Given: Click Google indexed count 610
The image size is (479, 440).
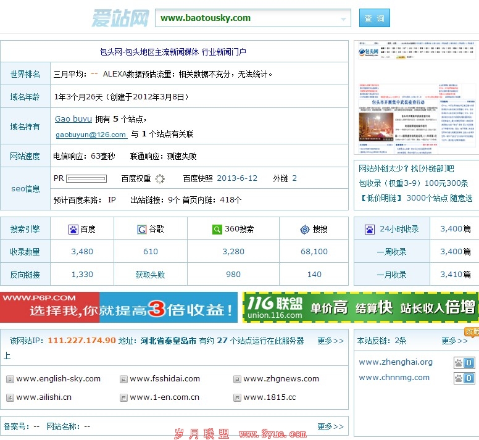Looking at the screenshot, I should [x=150, y=252].
